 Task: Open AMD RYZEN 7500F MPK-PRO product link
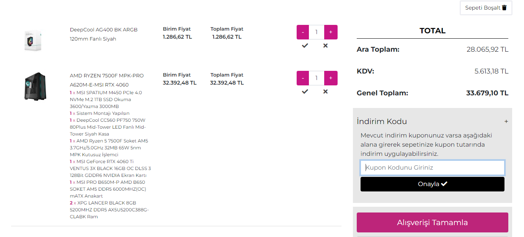click(107, 80)
